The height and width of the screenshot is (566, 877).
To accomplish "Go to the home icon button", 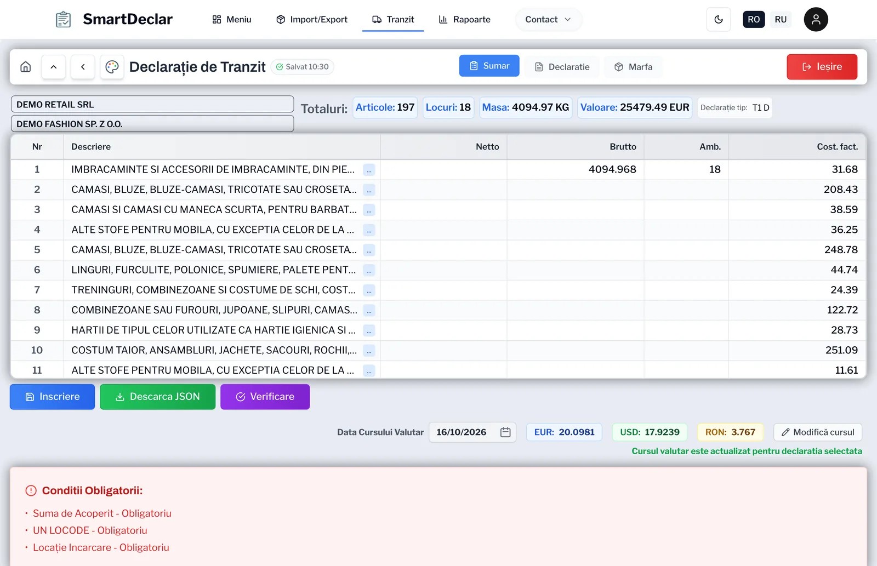I will pyautogui.click(x=26, y=67).
